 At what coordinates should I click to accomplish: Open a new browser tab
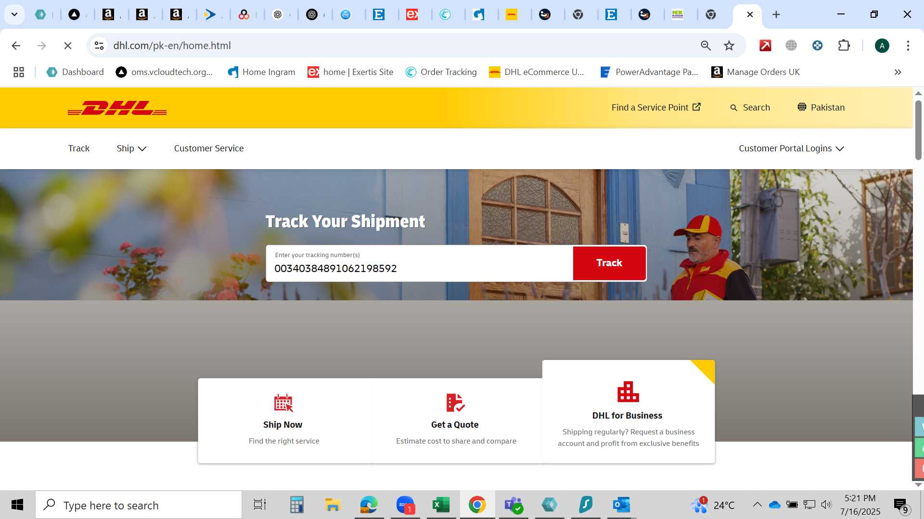776,14
